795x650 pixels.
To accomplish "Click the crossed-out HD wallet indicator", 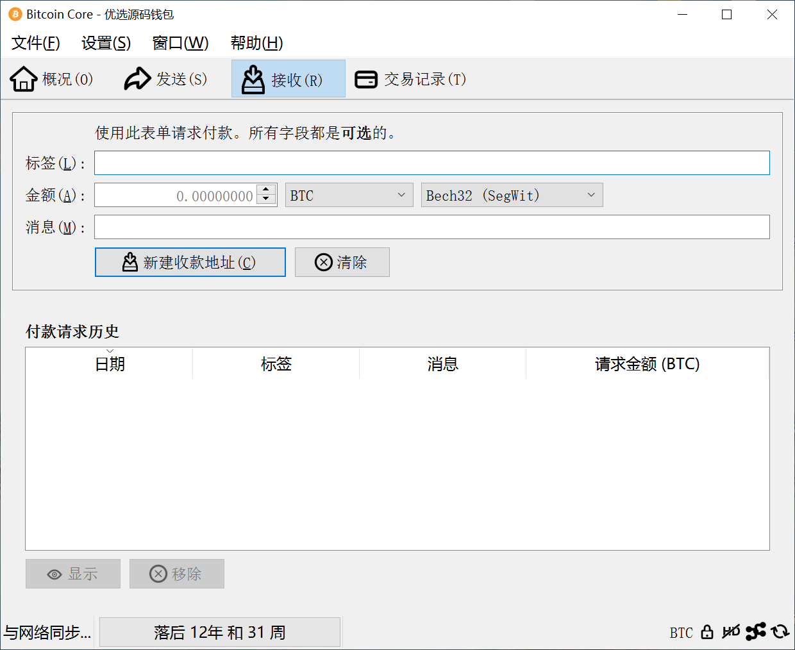I will pos(730,633).
